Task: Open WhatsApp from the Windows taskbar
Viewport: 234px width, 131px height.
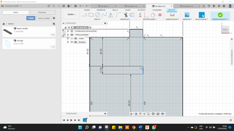Action: [x=154, y=127]
